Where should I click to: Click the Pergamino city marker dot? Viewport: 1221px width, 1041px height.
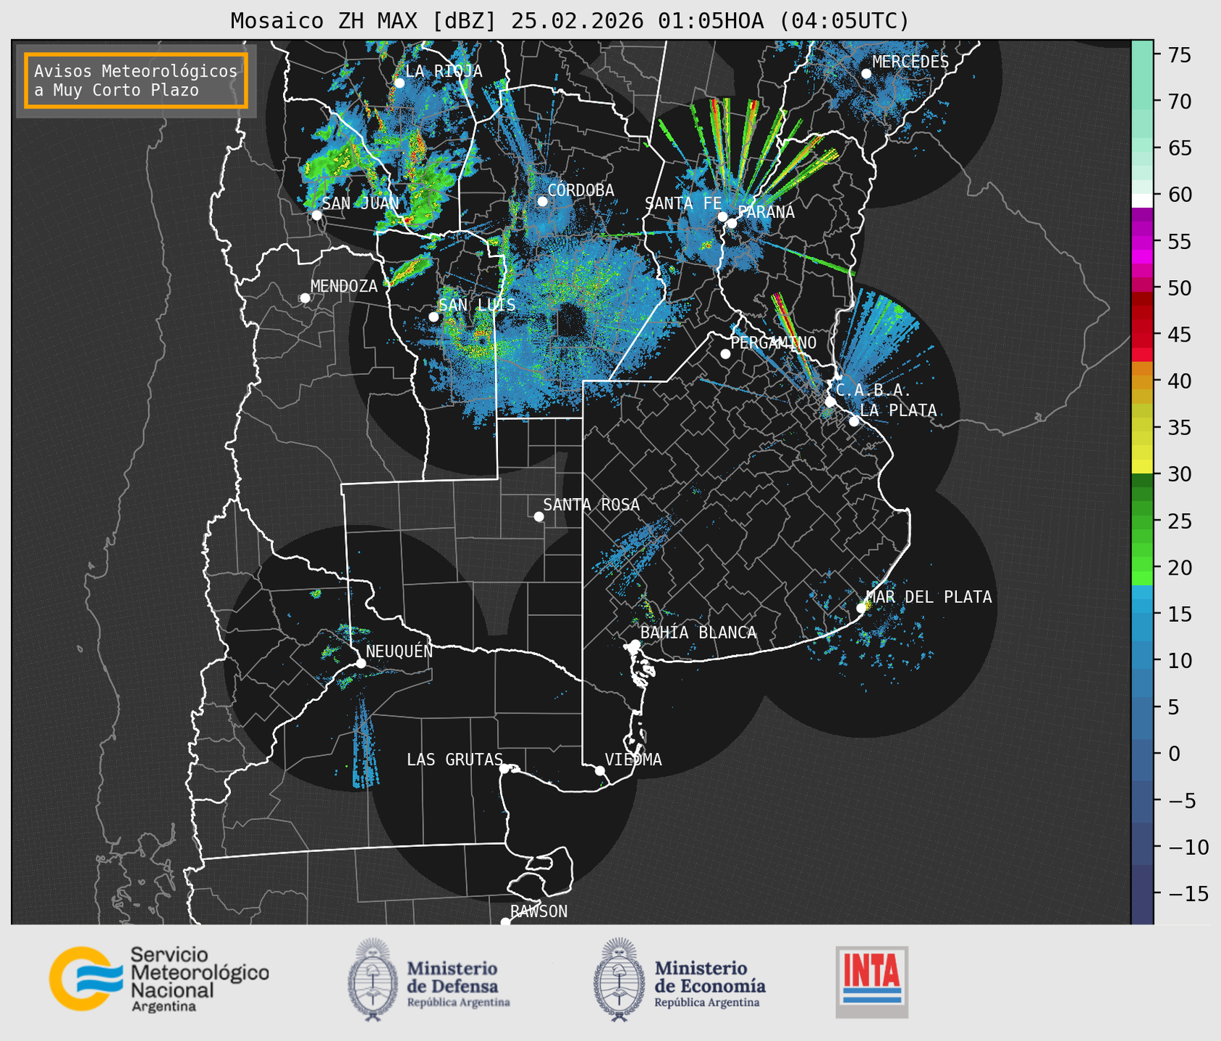pos(726,354)
